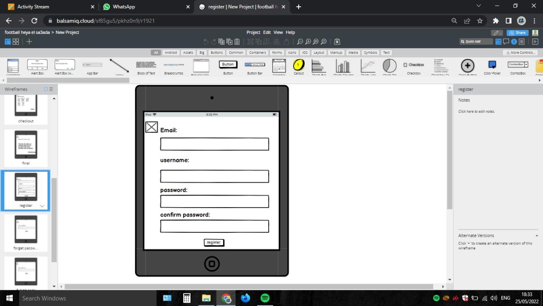Switch to the Buttons category tab
The width and height of the screenshot is (543, 306).
216,52
